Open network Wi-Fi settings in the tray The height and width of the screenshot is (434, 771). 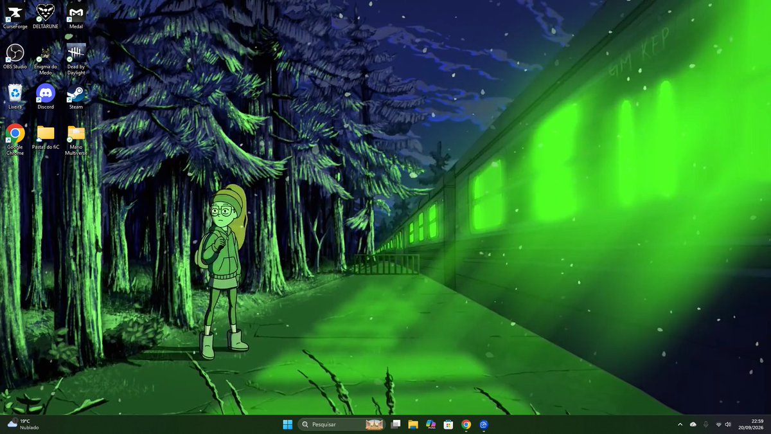[x=718, y=424]
